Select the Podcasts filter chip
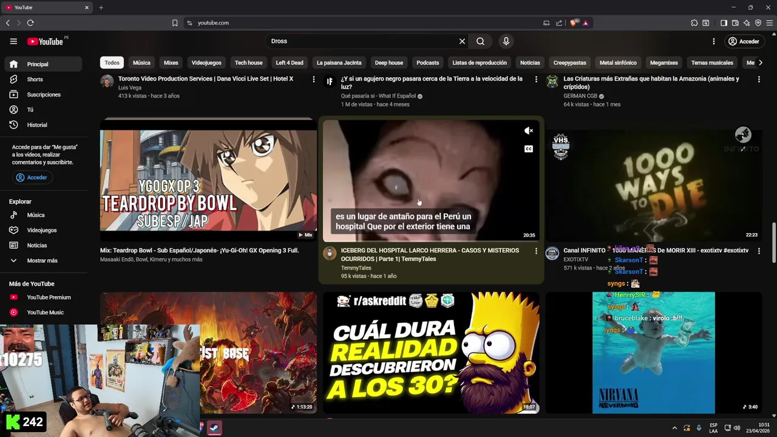 427,63
